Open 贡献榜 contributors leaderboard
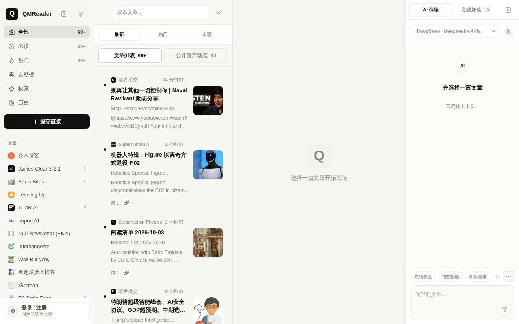The width and height of the screenshot is (519, 324). (47, 75)
